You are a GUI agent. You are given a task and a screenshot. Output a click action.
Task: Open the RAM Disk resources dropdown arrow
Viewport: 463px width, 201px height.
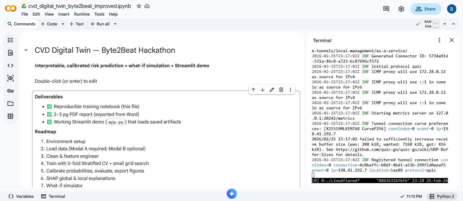click(445, 24)
